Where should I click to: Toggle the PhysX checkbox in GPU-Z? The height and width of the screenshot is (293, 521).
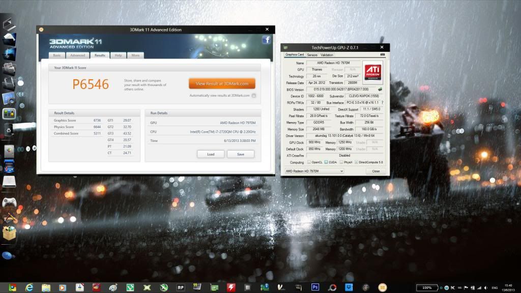coord(341,162)
